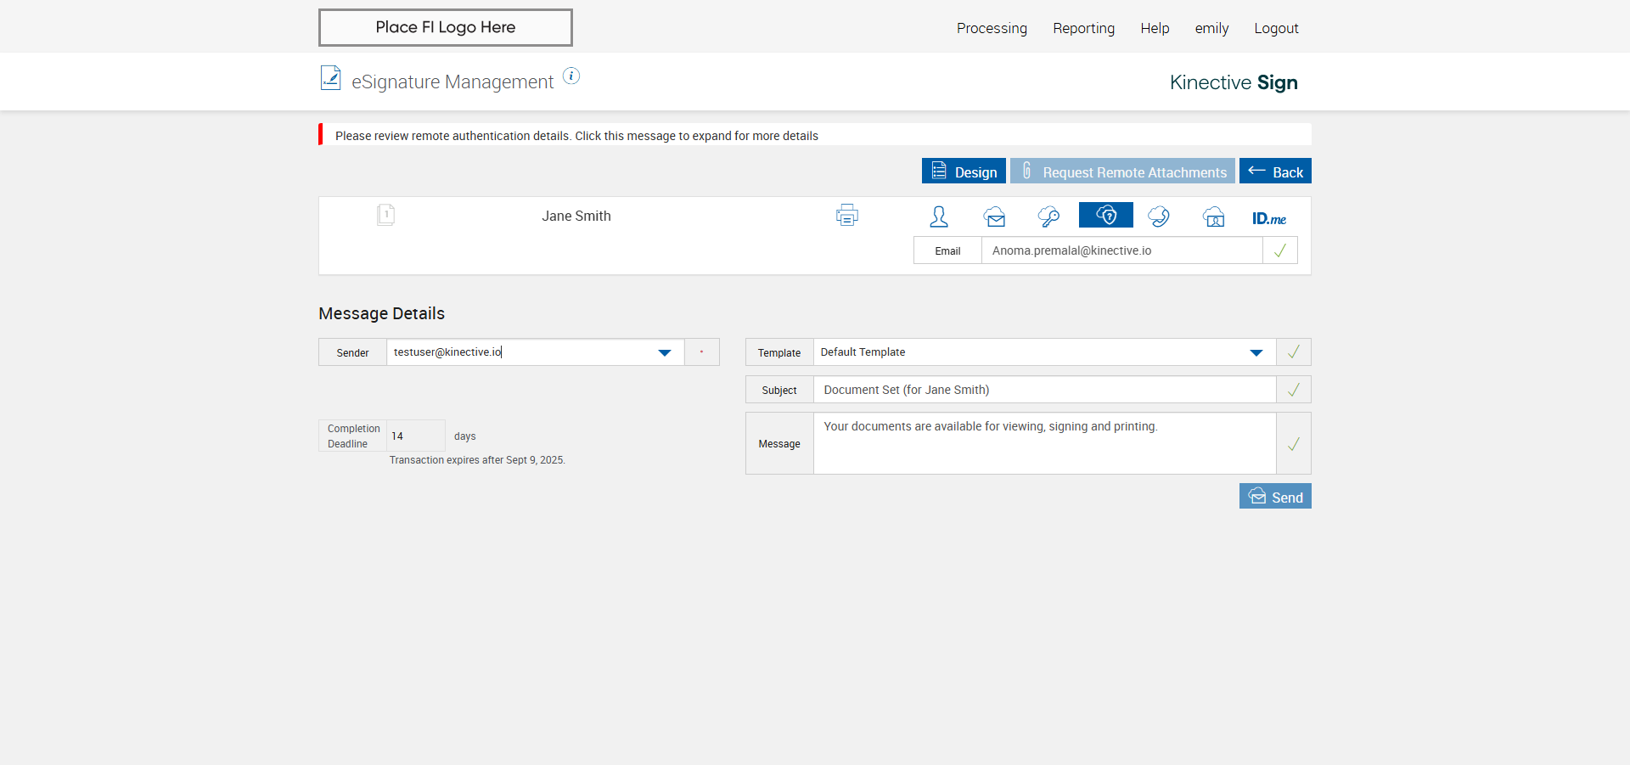Open the Processing menu
This screenshot has height=765, width=1630.
[x=992, y=28]
